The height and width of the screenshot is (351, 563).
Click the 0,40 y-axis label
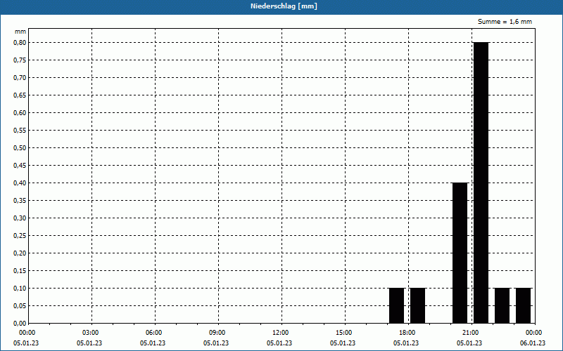tap(20, 183)
